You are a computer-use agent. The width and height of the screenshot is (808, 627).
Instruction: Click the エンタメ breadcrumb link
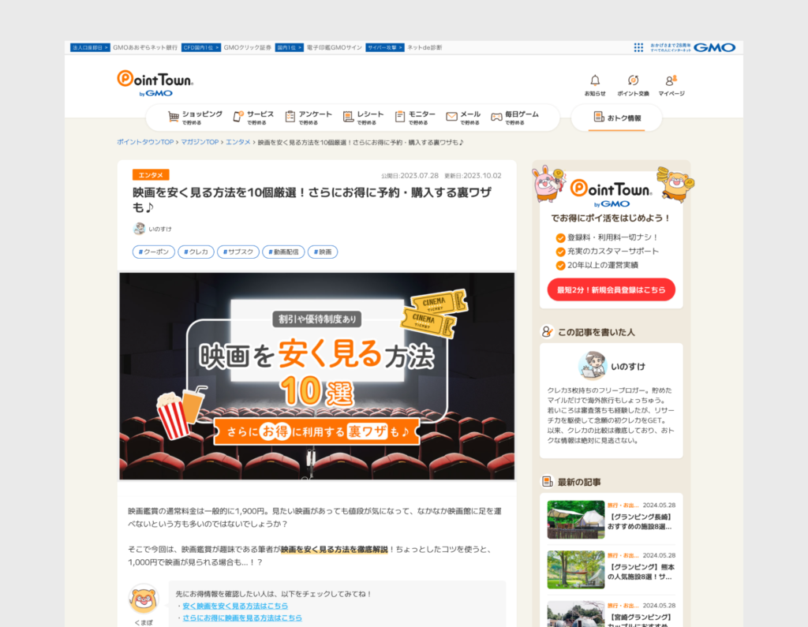pos(238,142)
